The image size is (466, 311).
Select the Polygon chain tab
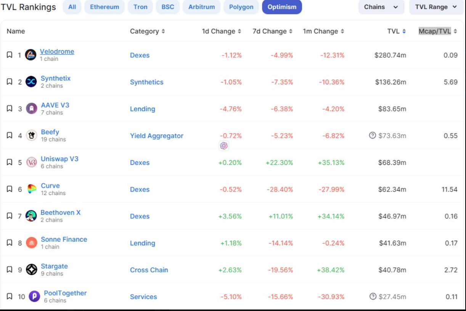(x=241, y=7)
